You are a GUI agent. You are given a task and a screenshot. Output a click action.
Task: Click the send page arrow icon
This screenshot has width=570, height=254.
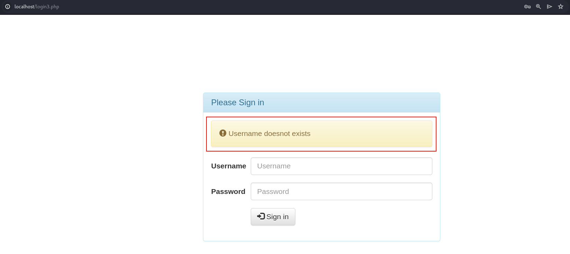[x=550, y=7]
